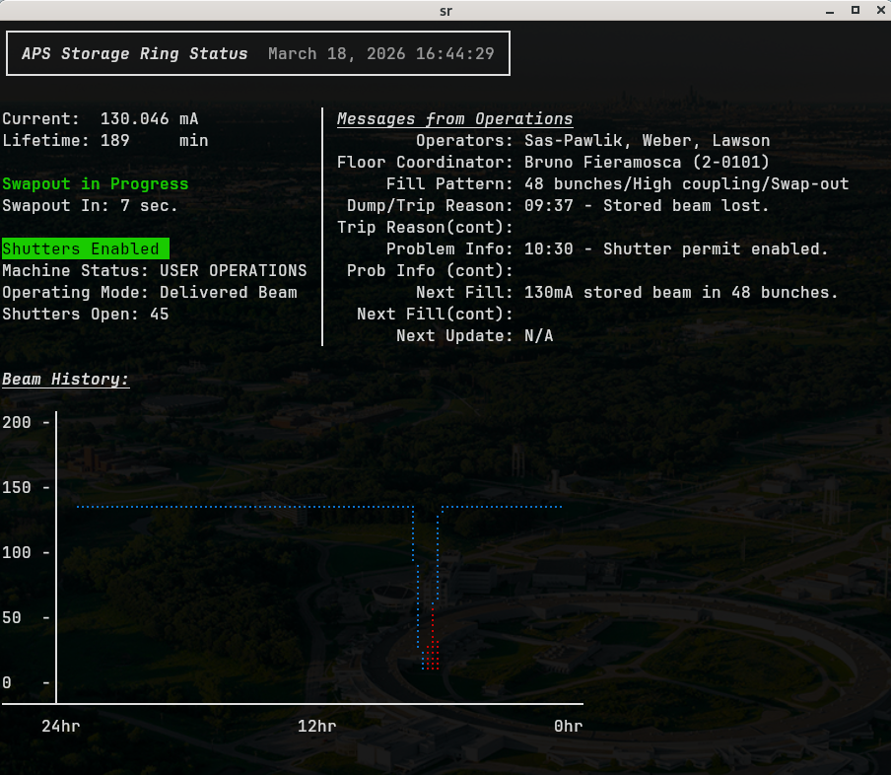This screenshot has height=775, width=891.
Task: Click the Machine Status USER OPERATIONS line
Action: pos(154,270)
